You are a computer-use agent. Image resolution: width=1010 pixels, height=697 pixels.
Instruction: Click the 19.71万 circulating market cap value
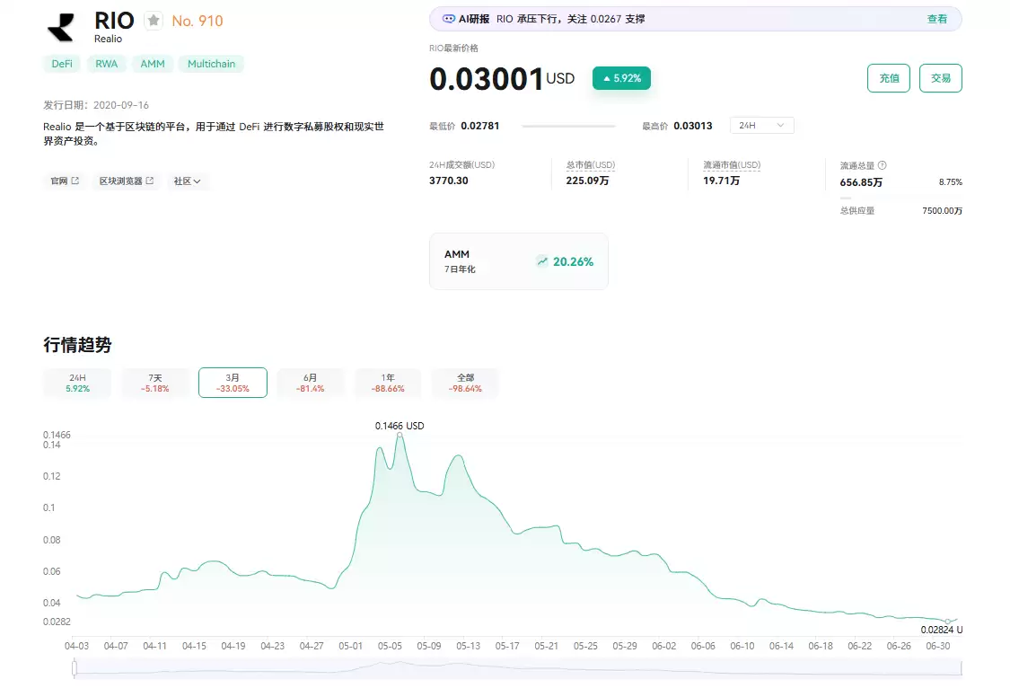(x=722, y=181)
